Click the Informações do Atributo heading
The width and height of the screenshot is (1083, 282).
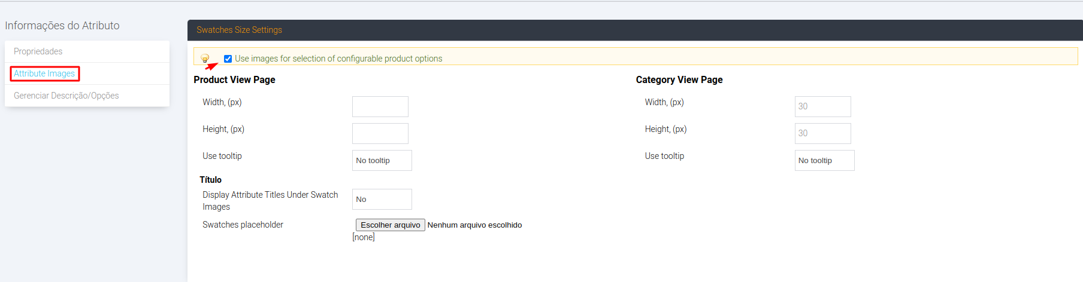point(62,26)
